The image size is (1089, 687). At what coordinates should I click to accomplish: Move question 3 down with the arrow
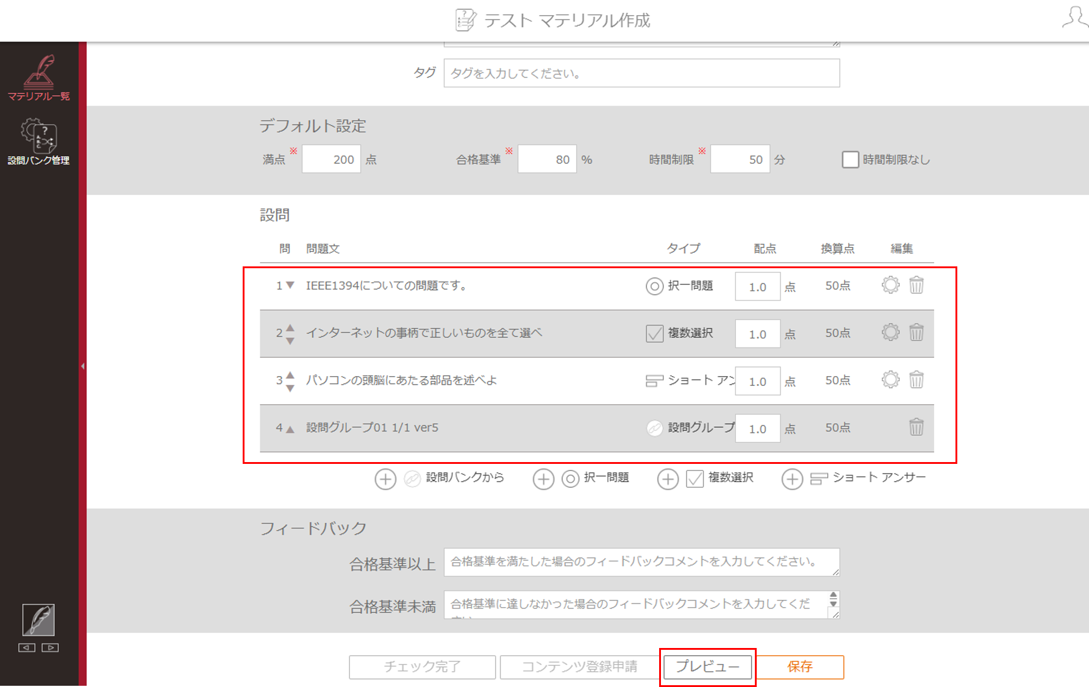pos(290,388)
